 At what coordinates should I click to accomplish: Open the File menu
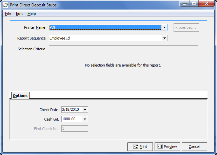[8, 14]
